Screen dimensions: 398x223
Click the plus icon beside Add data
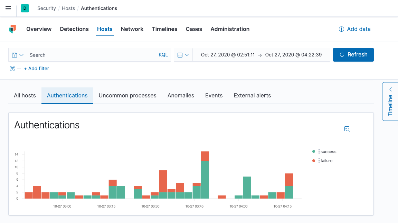[x=341, y=29]
